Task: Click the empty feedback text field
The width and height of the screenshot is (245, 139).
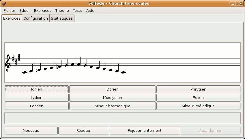Action: (x=122, y=118)
